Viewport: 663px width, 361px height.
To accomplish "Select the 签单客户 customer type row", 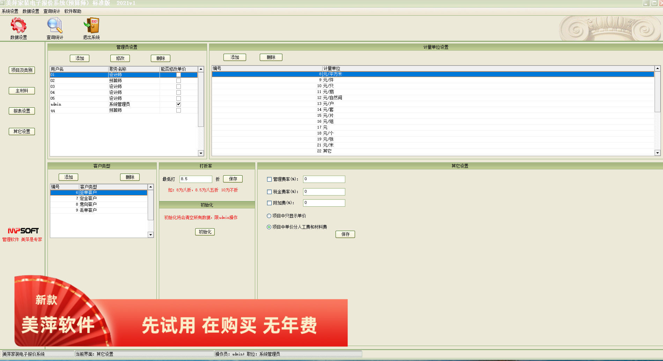I will 99,192.
